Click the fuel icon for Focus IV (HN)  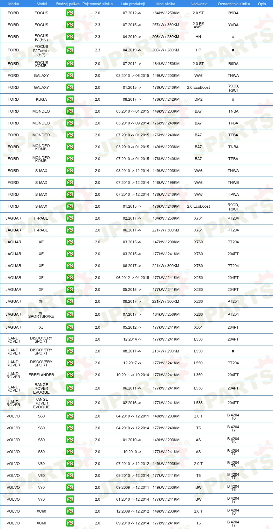coord(70,37)
